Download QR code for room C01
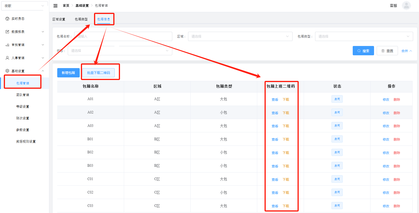The height and width of the screenshot is (213, 419). (286, 180)
